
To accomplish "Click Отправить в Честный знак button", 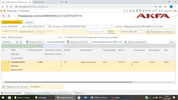I will [16, 87].
